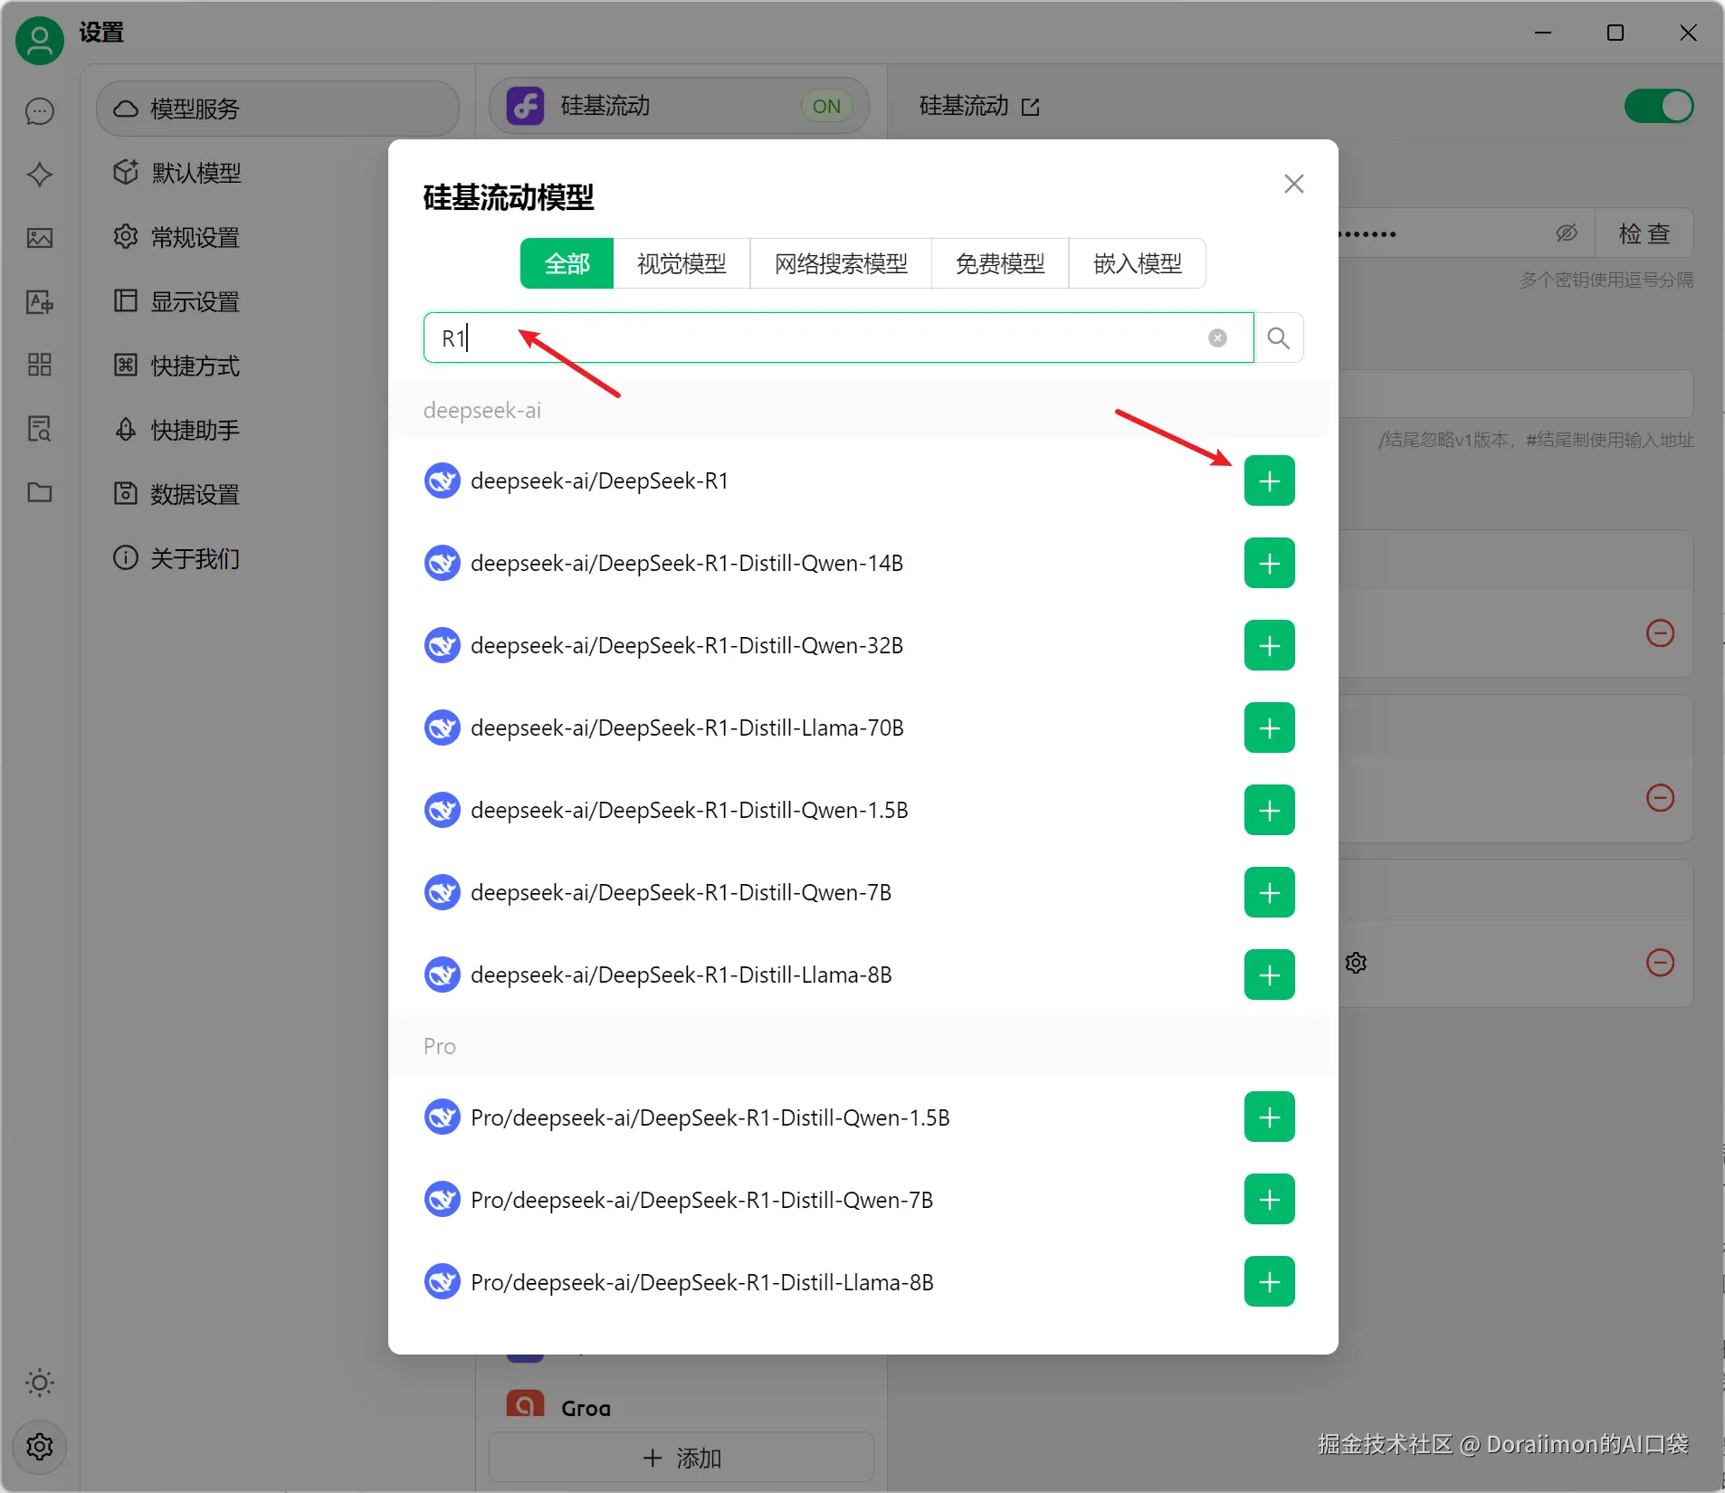
Task: Select the Groq provider entry
Action: coord(679,1407)
